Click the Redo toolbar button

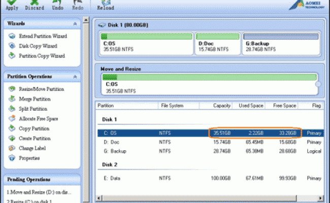pyautogui.click(x=78, y=5)
